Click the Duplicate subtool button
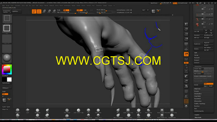The image size is (217, 122). coord(199,44)
